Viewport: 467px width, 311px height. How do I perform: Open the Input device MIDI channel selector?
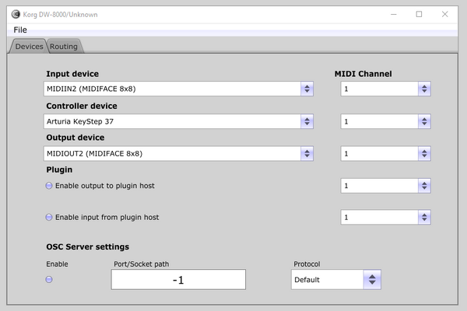coord(386,89)
